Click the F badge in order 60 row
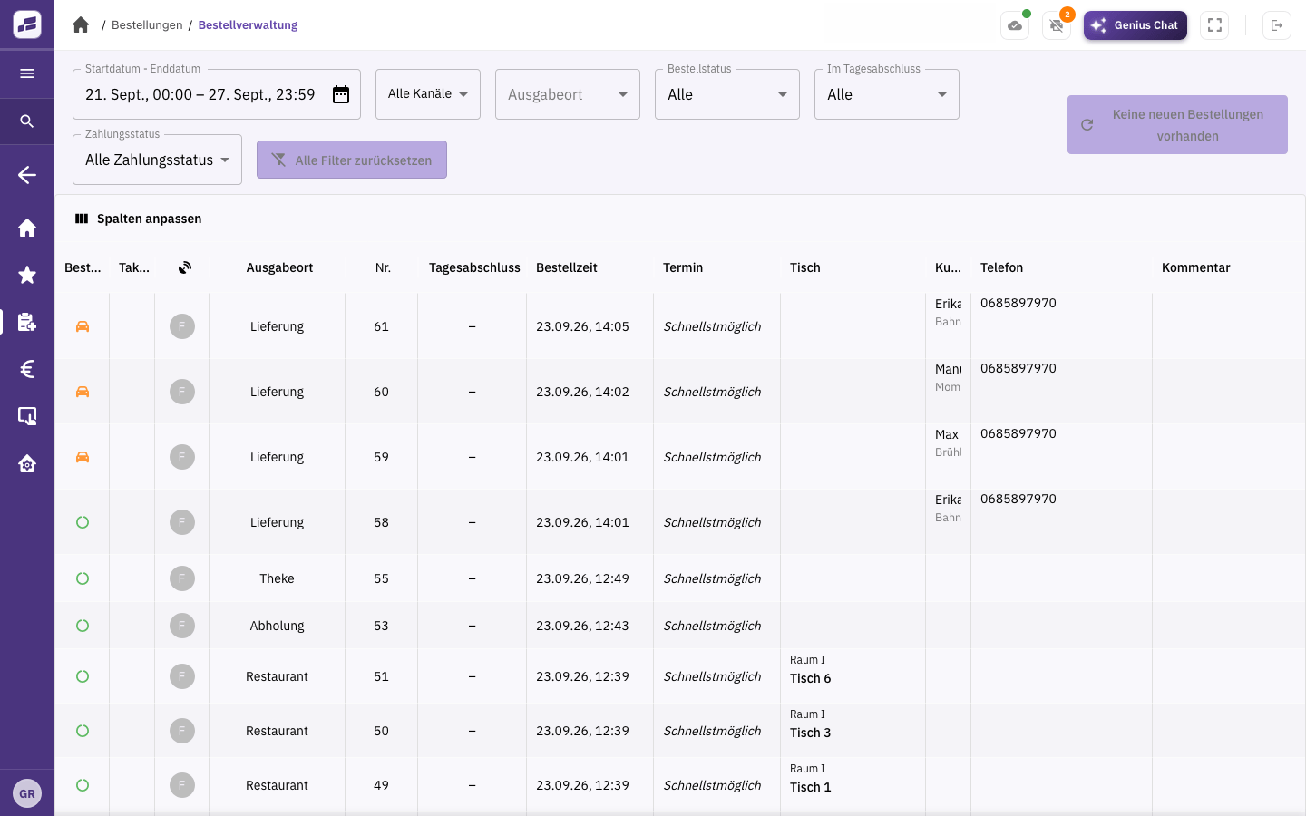 (x=182, y=392)
